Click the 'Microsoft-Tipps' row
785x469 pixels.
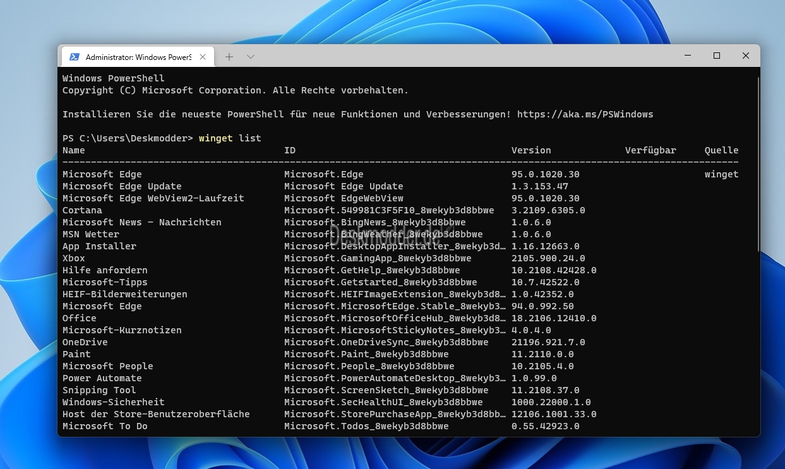point(105,282)
